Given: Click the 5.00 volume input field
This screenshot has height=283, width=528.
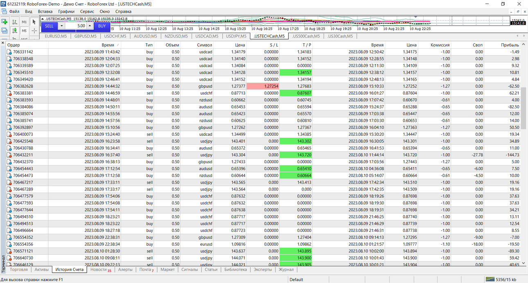Looking at the screenshot, I should coord(76,26).
